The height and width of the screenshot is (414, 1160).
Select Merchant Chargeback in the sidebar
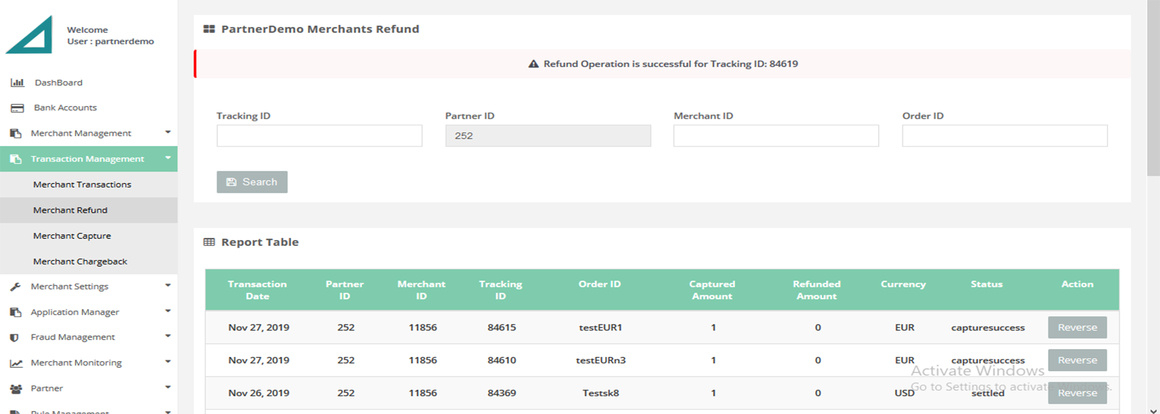click(x=80, y=261)
